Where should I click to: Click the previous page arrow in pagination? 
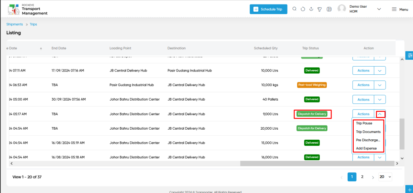coord(342,177)
